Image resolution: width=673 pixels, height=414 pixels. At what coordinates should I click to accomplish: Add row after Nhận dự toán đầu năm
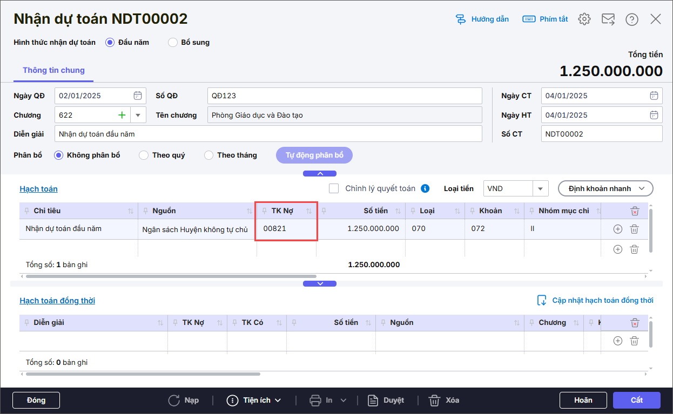coord(618,229)
